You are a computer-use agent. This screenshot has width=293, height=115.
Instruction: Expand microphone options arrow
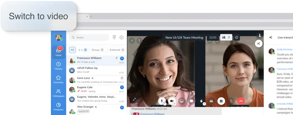165,104
